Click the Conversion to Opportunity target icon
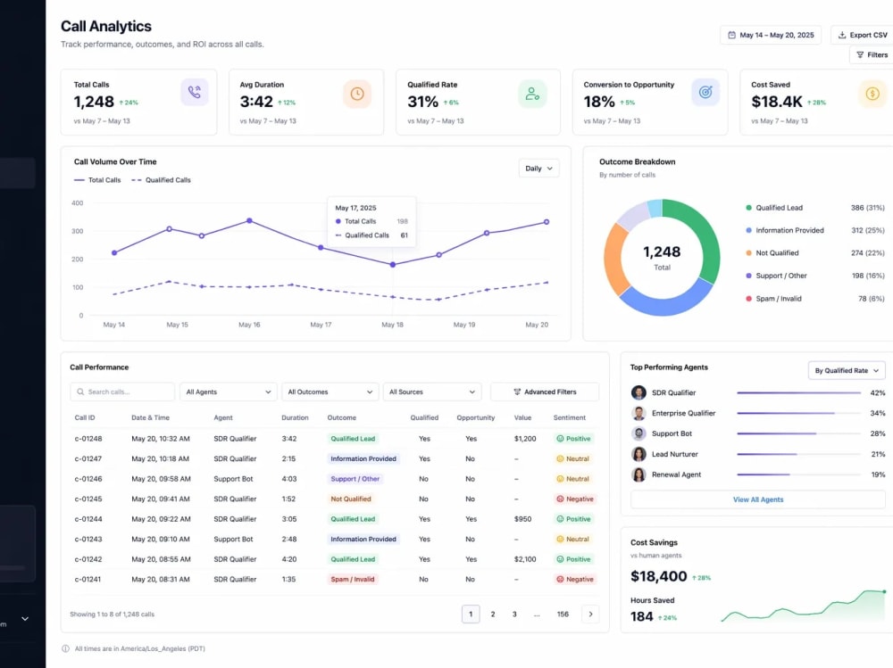Screen dimensions: 893x668 click(705, 92)
